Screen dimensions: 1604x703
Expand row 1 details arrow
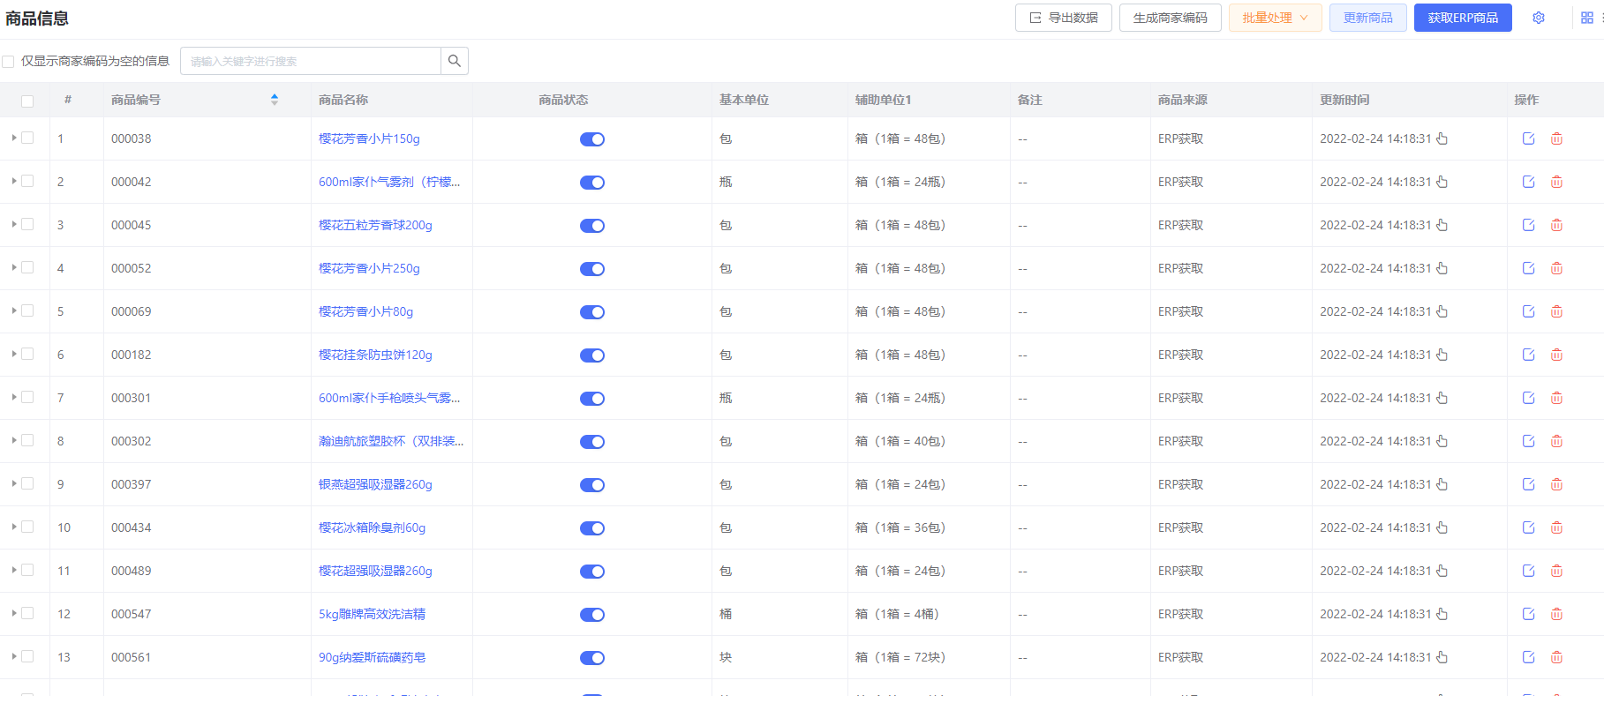tap(14, 138)
